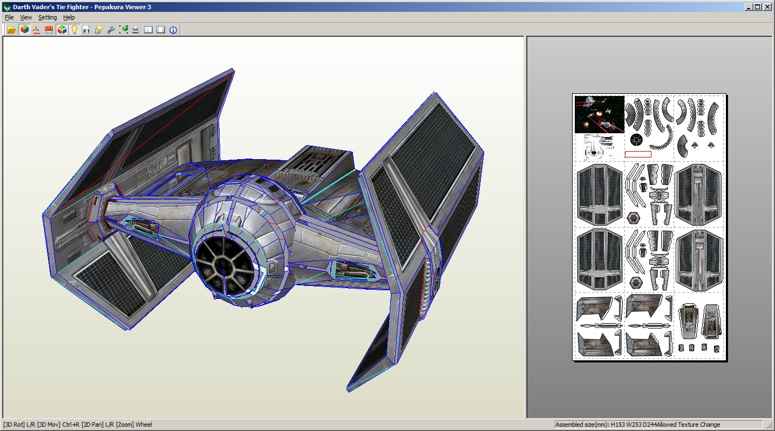Open settings with the wrench icon
The width and height of the screenshot is (775, 431).
tap(111, 30)
